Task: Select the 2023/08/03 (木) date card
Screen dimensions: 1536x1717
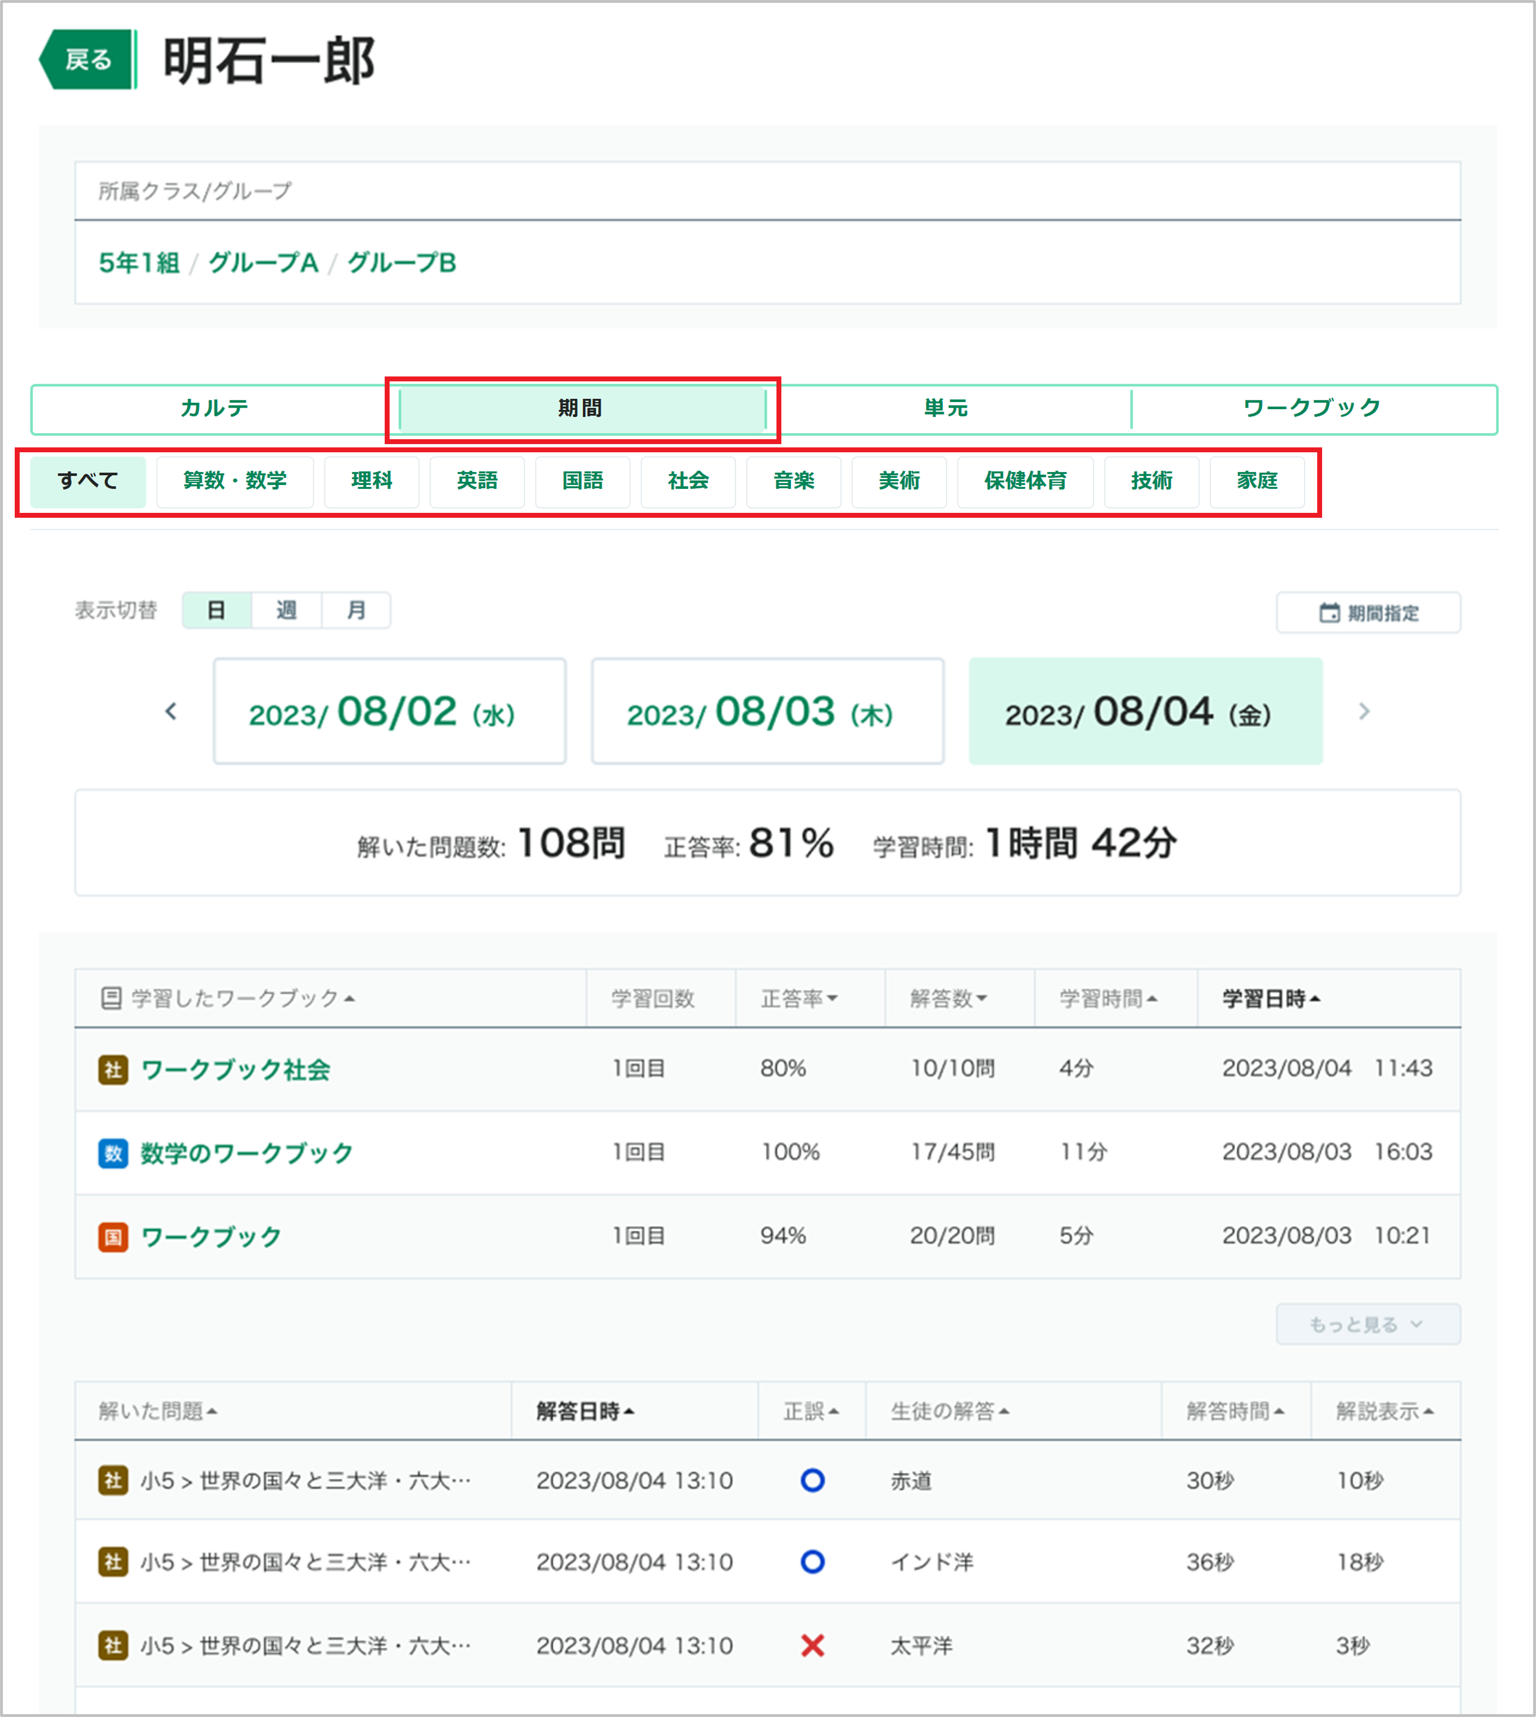Action: point(767,711)
